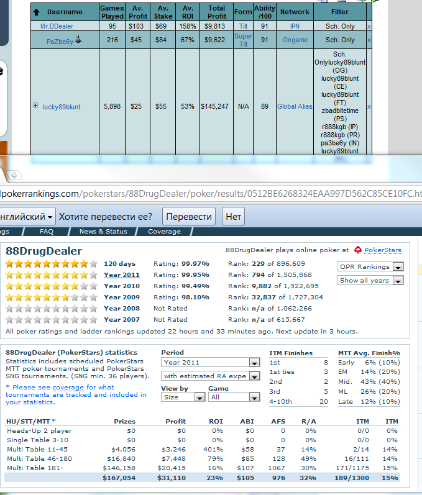Select the Multi Table 46-180 row label
This screenshot has height=495, width=422.
40,459
